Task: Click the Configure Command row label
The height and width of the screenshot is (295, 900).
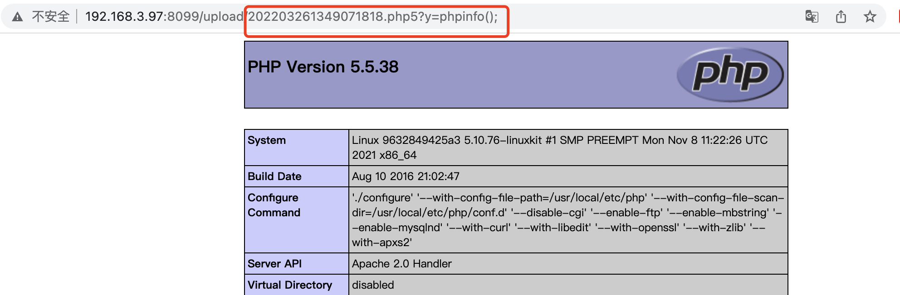Action: [274, 205]
